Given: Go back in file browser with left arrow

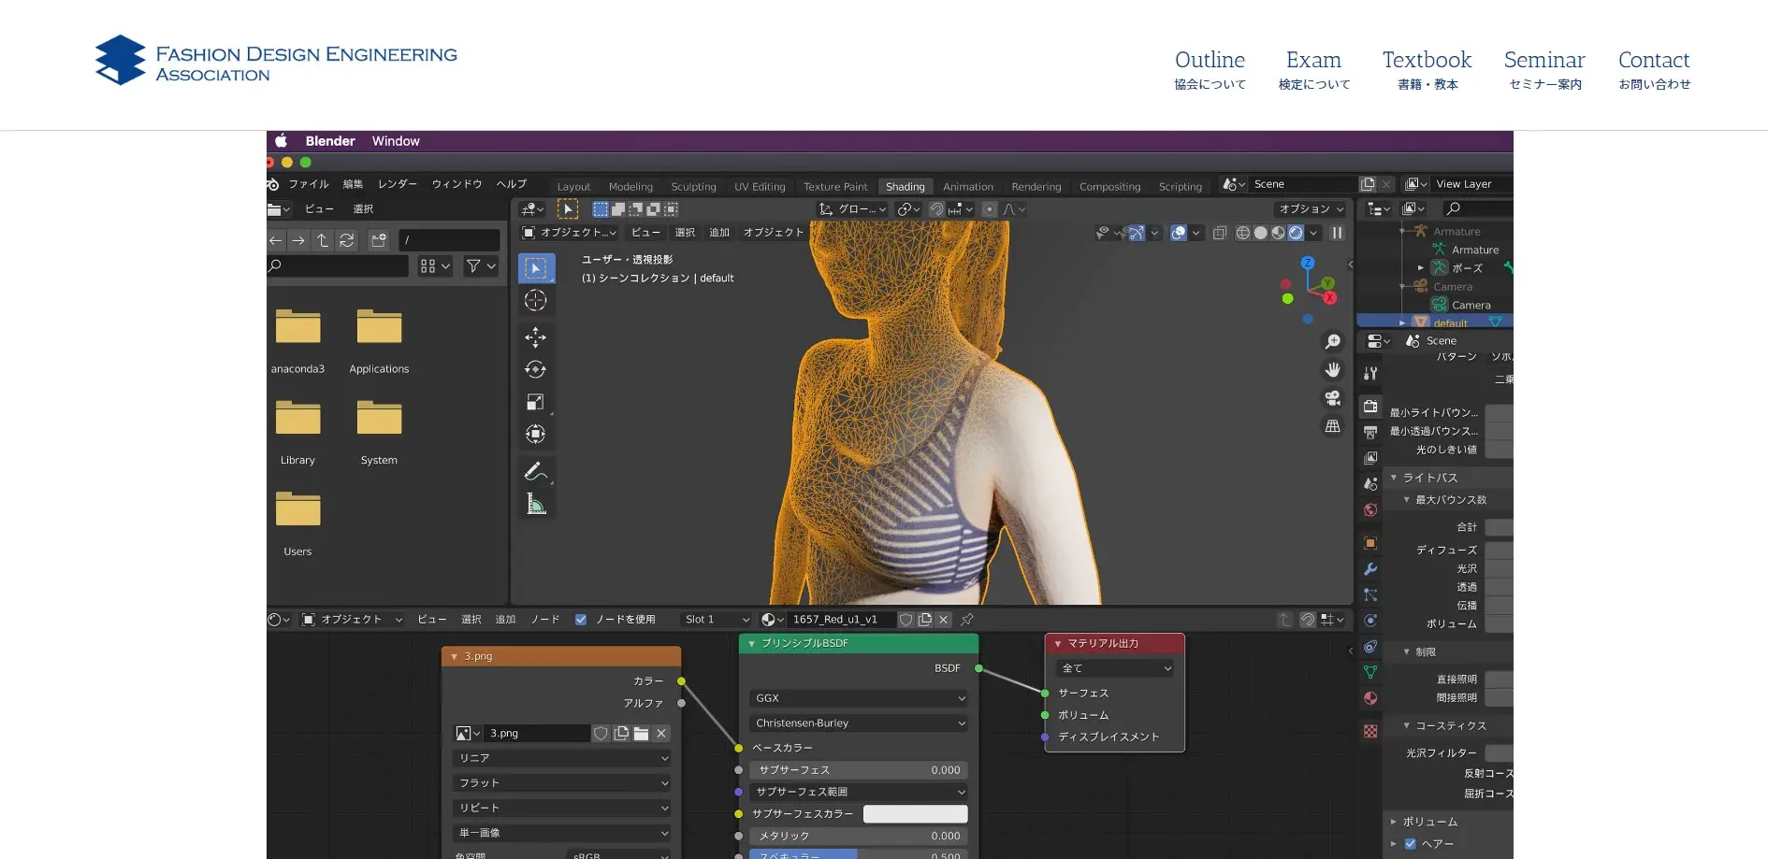Looking at the screenshot, I should point(276,240).
